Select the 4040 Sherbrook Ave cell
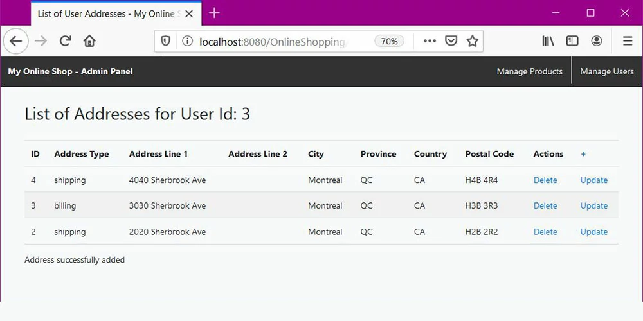This screenshot has width=643, height=321. [167, 180]
